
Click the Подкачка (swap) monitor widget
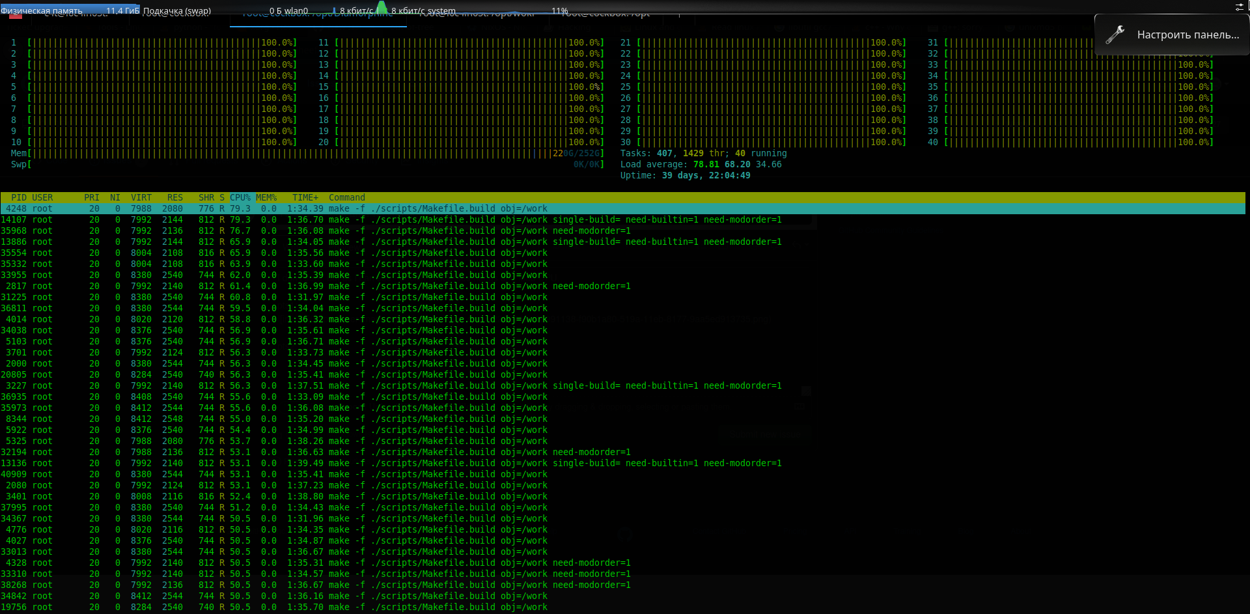coord(177,10)
